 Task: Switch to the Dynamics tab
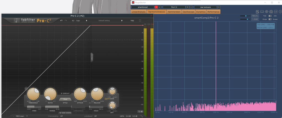(201, 12)
